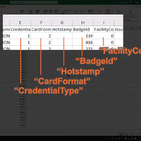Select column H header
Viewport: 141px width, 141px height.
point(83,23)
